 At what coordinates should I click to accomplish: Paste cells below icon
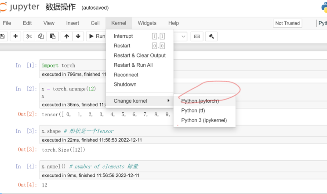(53, 36)
